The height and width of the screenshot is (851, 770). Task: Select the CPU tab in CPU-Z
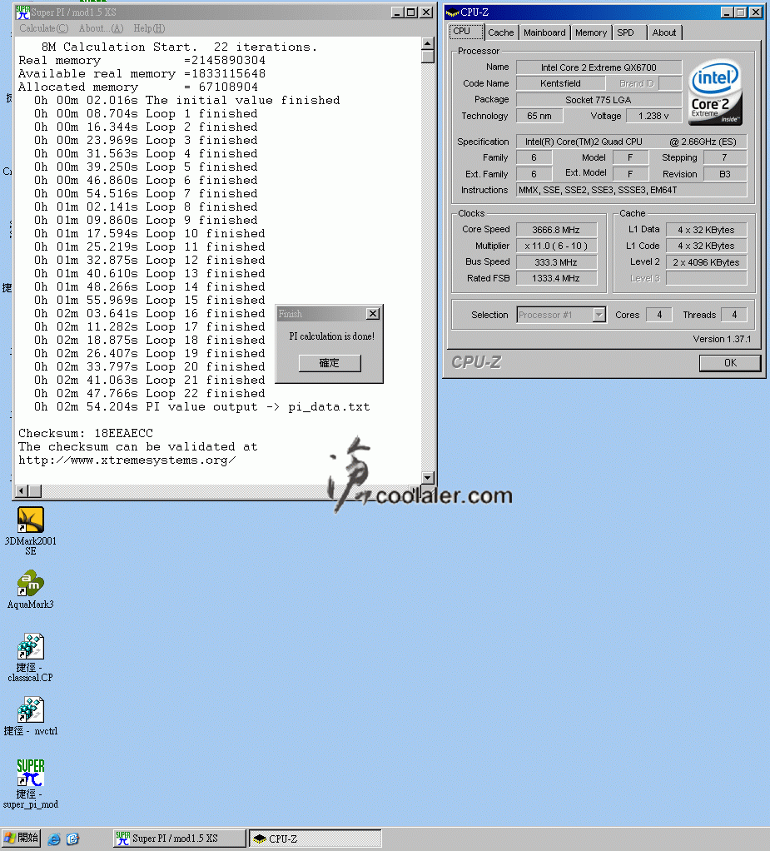coord(465,32)
